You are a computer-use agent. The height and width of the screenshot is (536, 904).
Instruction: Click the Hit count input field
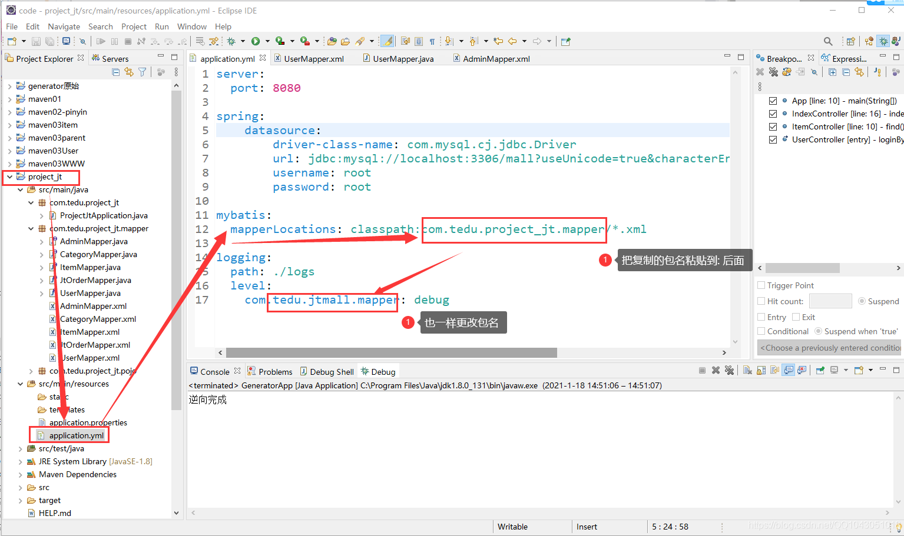[830, 301]
